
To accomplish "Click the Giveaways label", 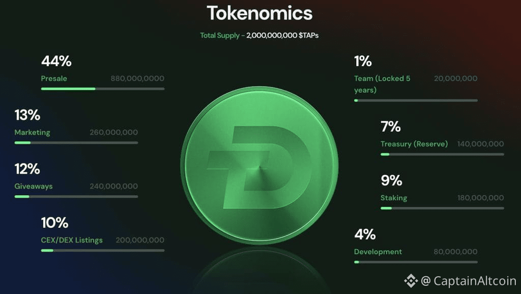I will pos(34,186).
